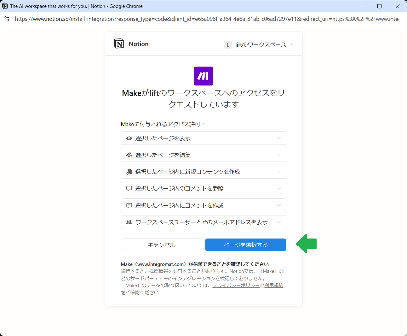Minimize the Chrome window
The height and width of the screenshot is (336, 407).
click(362, 6)
